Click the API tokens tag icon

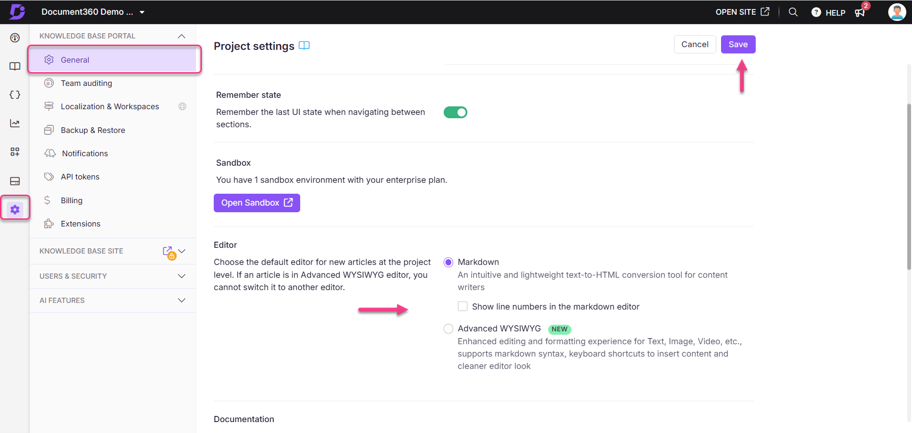(x=48, y=177)
